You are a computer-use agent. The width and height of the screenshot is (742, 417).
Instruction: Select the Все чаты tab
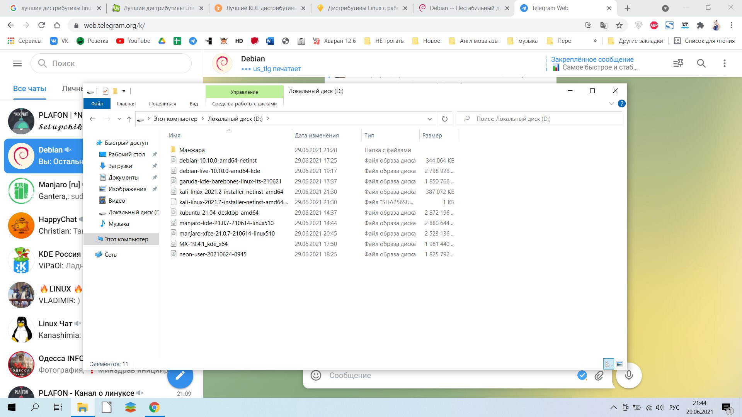pos(30,89)
